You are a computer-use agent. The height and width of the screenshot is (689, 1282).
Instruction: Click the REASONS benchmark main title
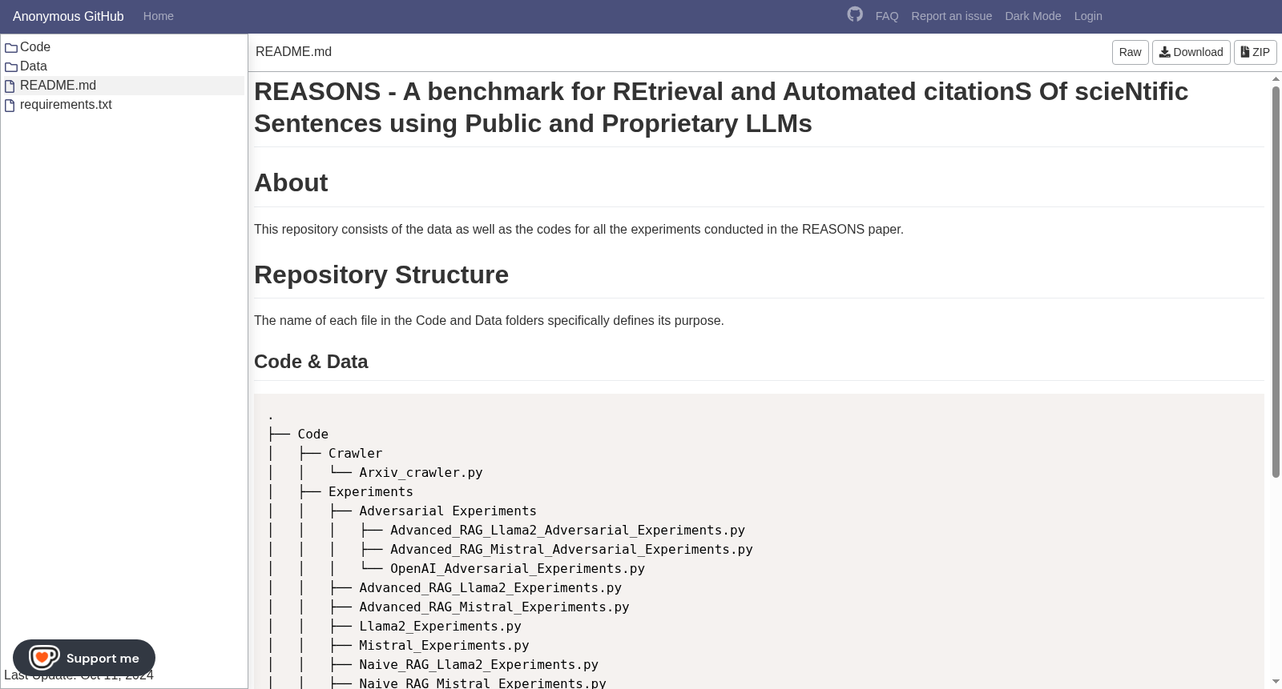pyautogui.click(x=721, y=107)
